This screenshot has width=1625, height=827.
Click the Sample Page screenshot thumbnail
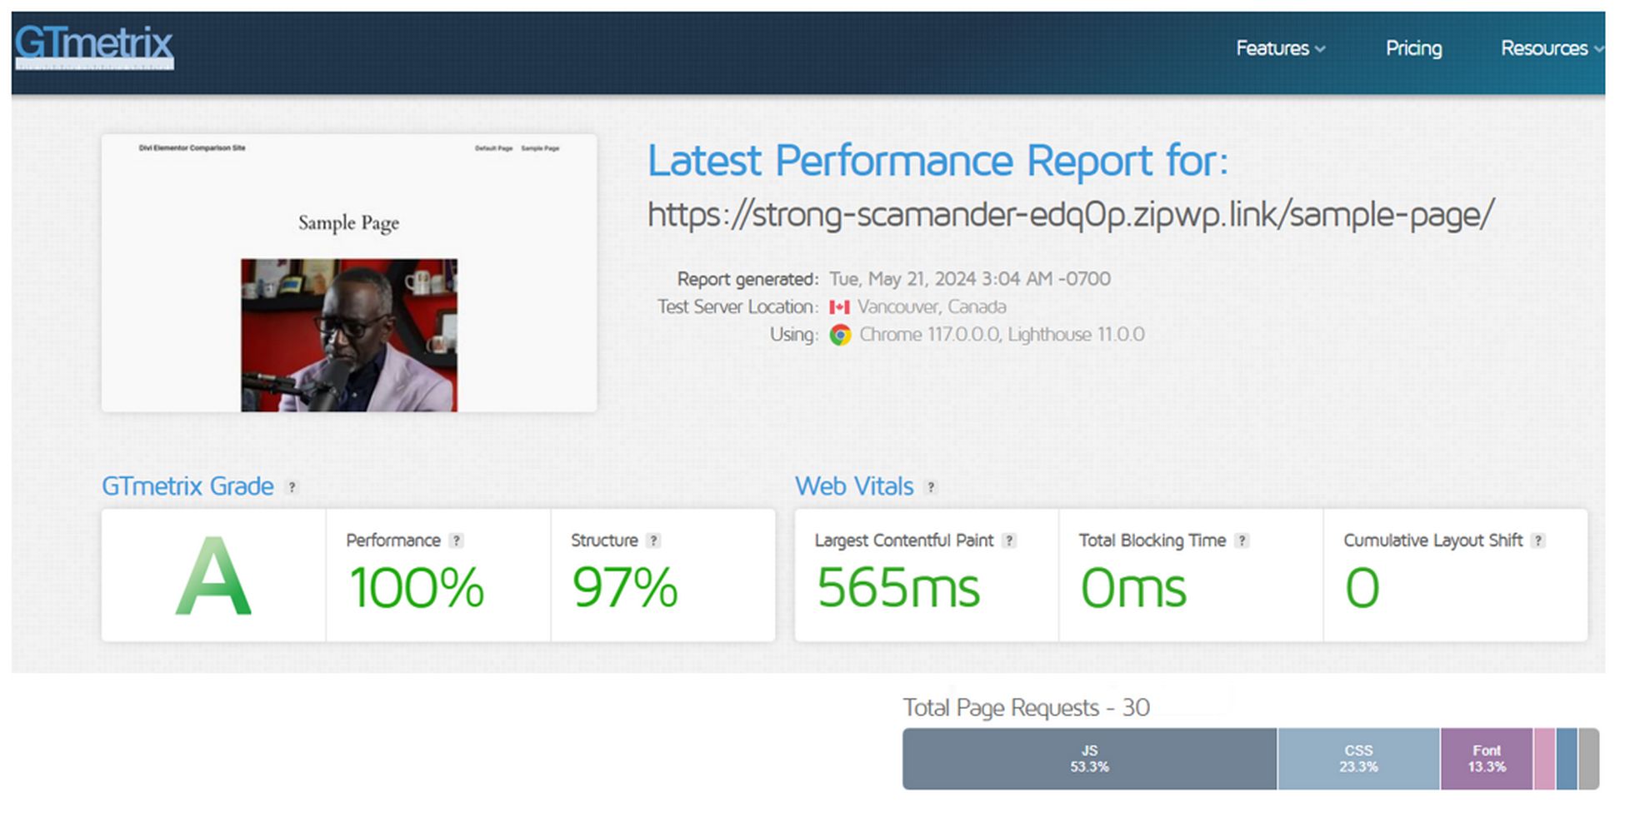pyautogui.click(x=348, y=272)
